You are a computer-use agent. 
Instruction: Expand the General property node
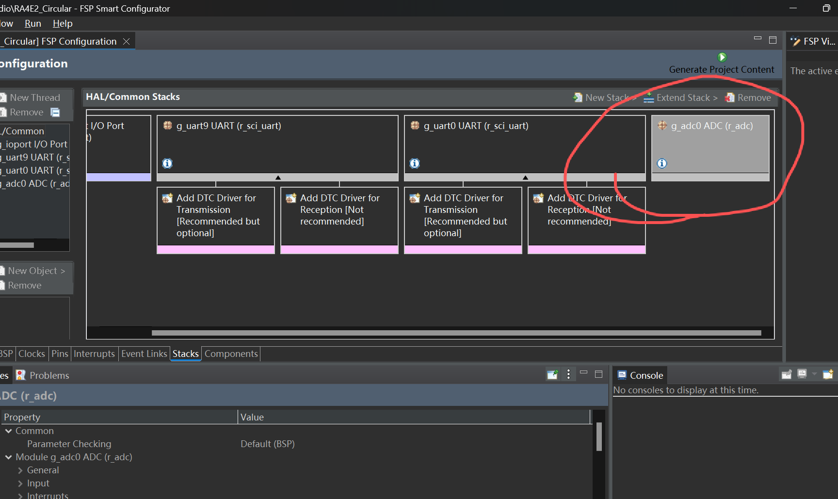click(20, 470)
